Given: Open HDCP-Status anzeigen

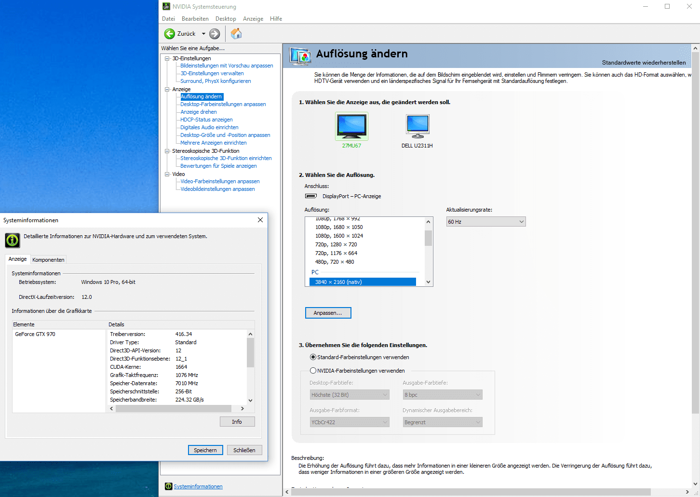Looking at the screenshot, I should tap(206, 120).
